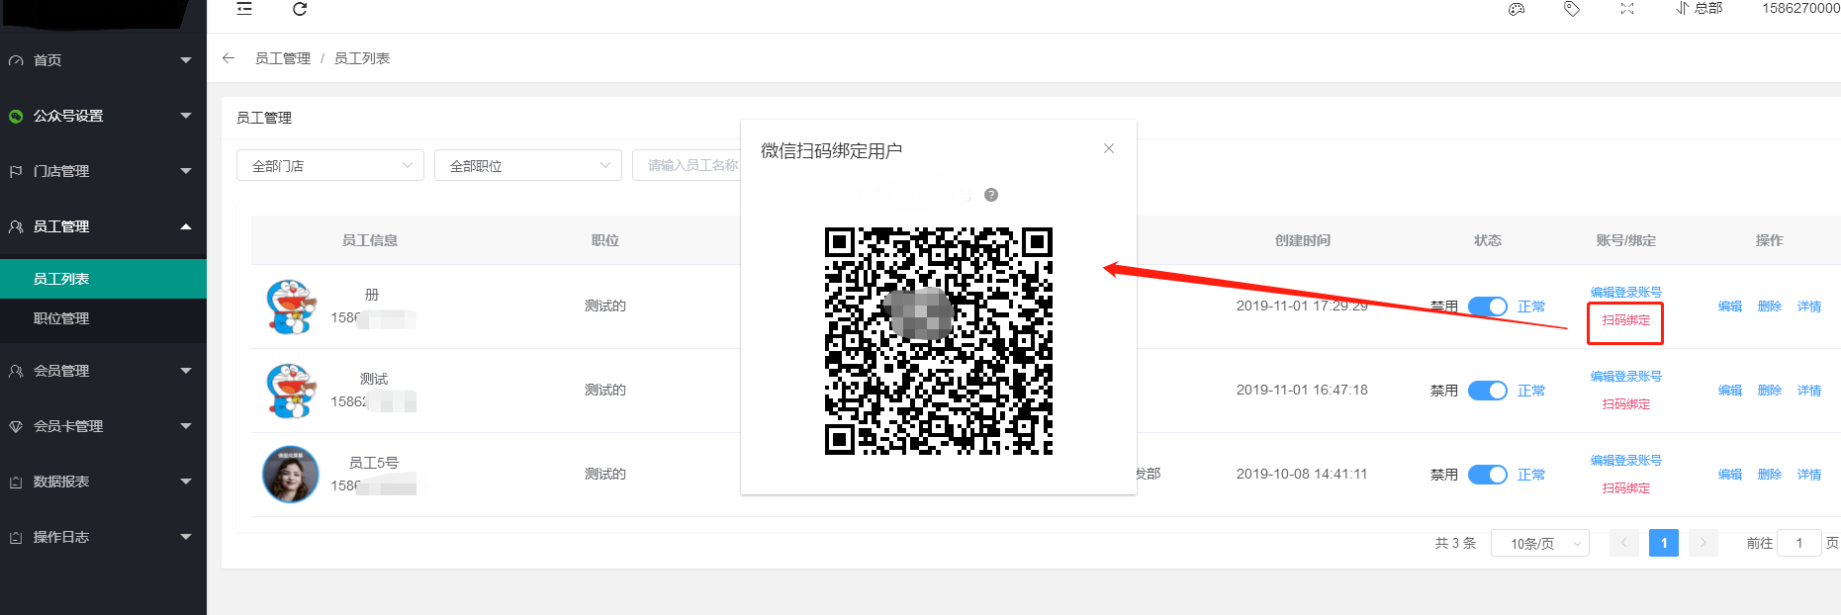The width and height of the screenshot is (1841, 615).
Task: Click avatar of employee 测试
Action: click(291, 391)
